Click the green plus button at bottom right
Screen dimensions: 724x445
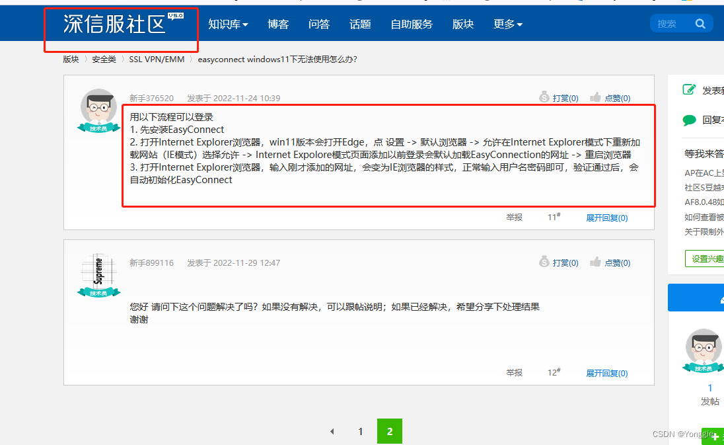point(713,436)
